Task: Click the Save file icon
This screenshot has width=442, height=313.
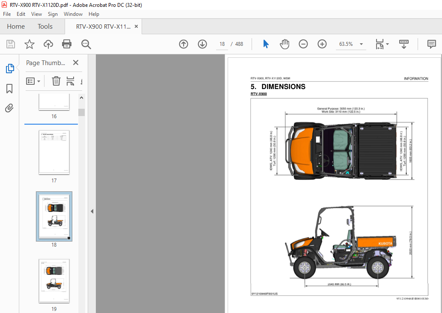Action: tap(11, 44)
